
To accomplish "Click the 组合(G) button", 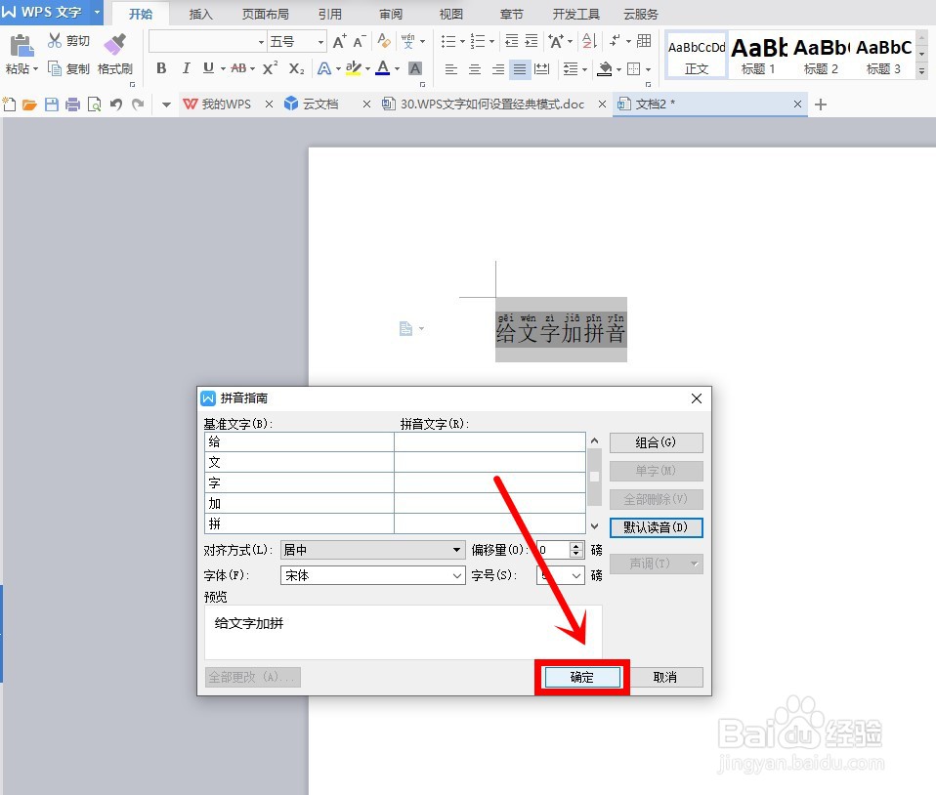I will 656,442.
